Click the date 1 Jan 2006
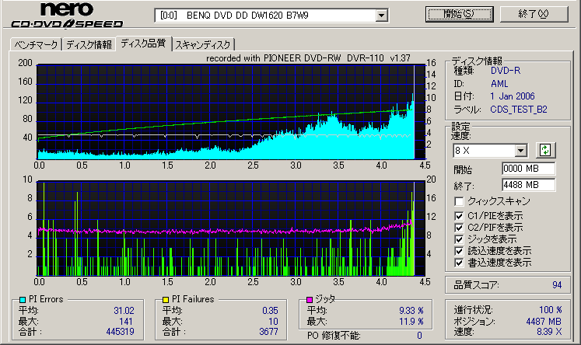Screen dimensions: 581x345 pos(513,96)
